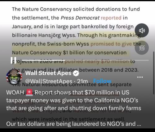
Task: Open the Wall Street Apes avatar picture
Action: coord(14,77)
